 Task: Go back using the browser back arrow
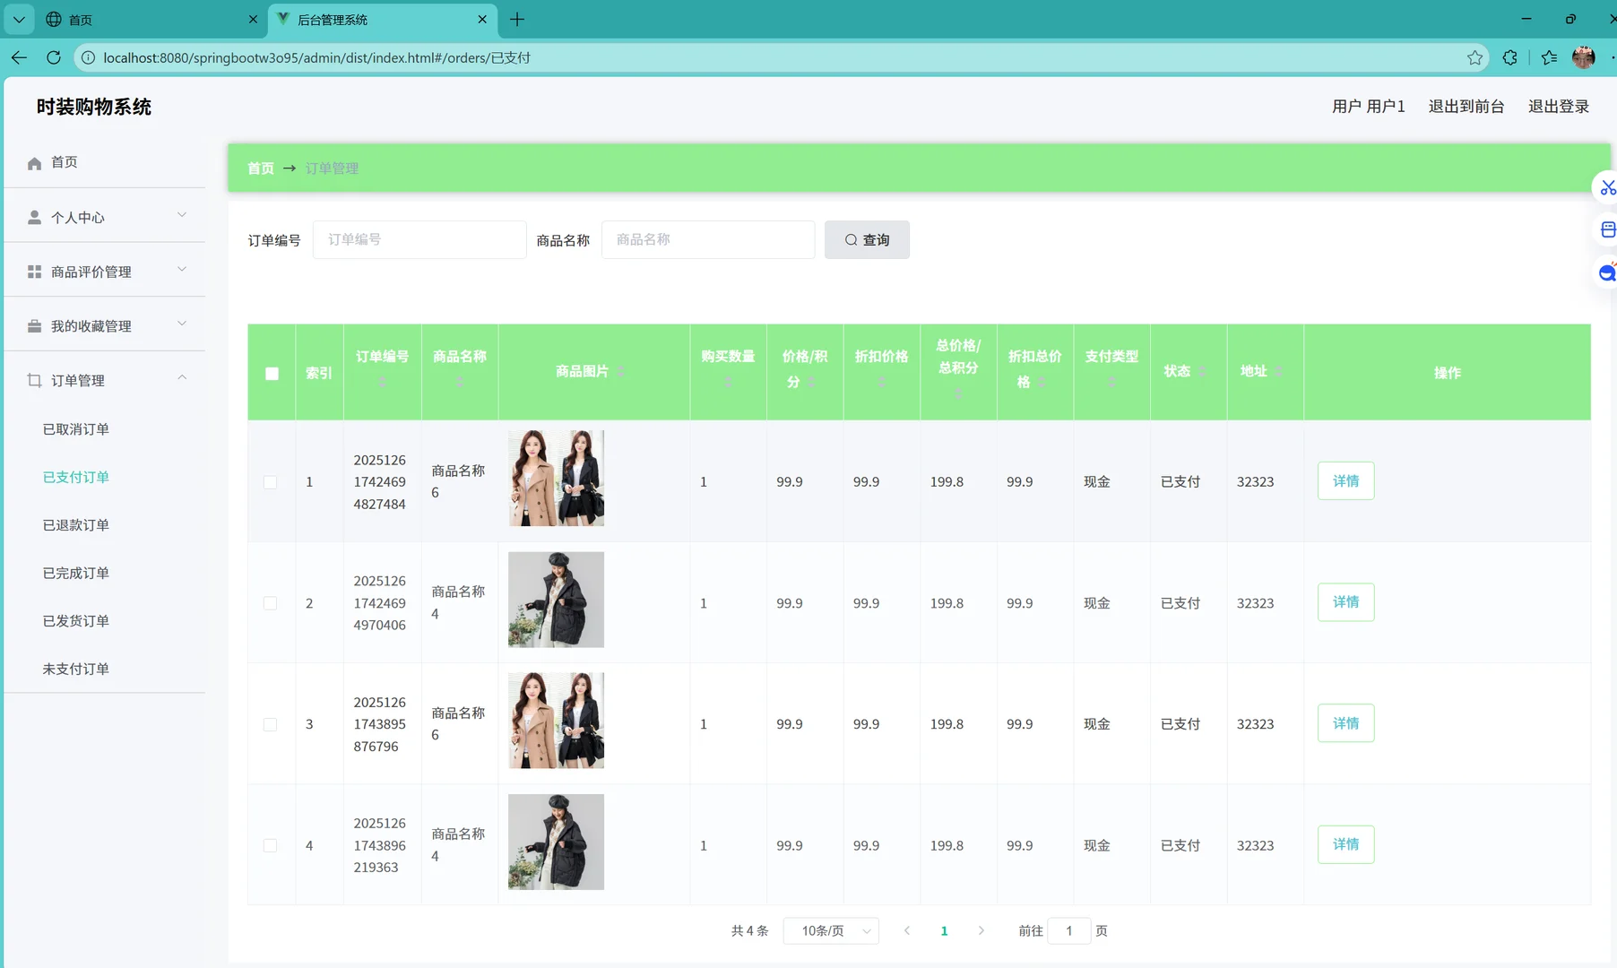tap(19, 57)
